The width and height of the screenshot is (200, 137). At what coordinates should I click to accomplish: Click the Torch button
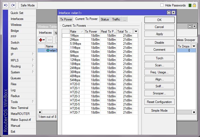click(160, 58)
